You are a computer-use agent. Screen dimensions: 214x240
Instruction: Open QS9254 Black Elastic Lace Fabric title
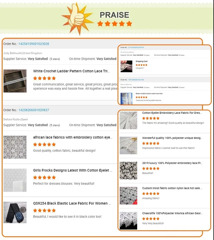pyautogui.click(x=72, y=203)
